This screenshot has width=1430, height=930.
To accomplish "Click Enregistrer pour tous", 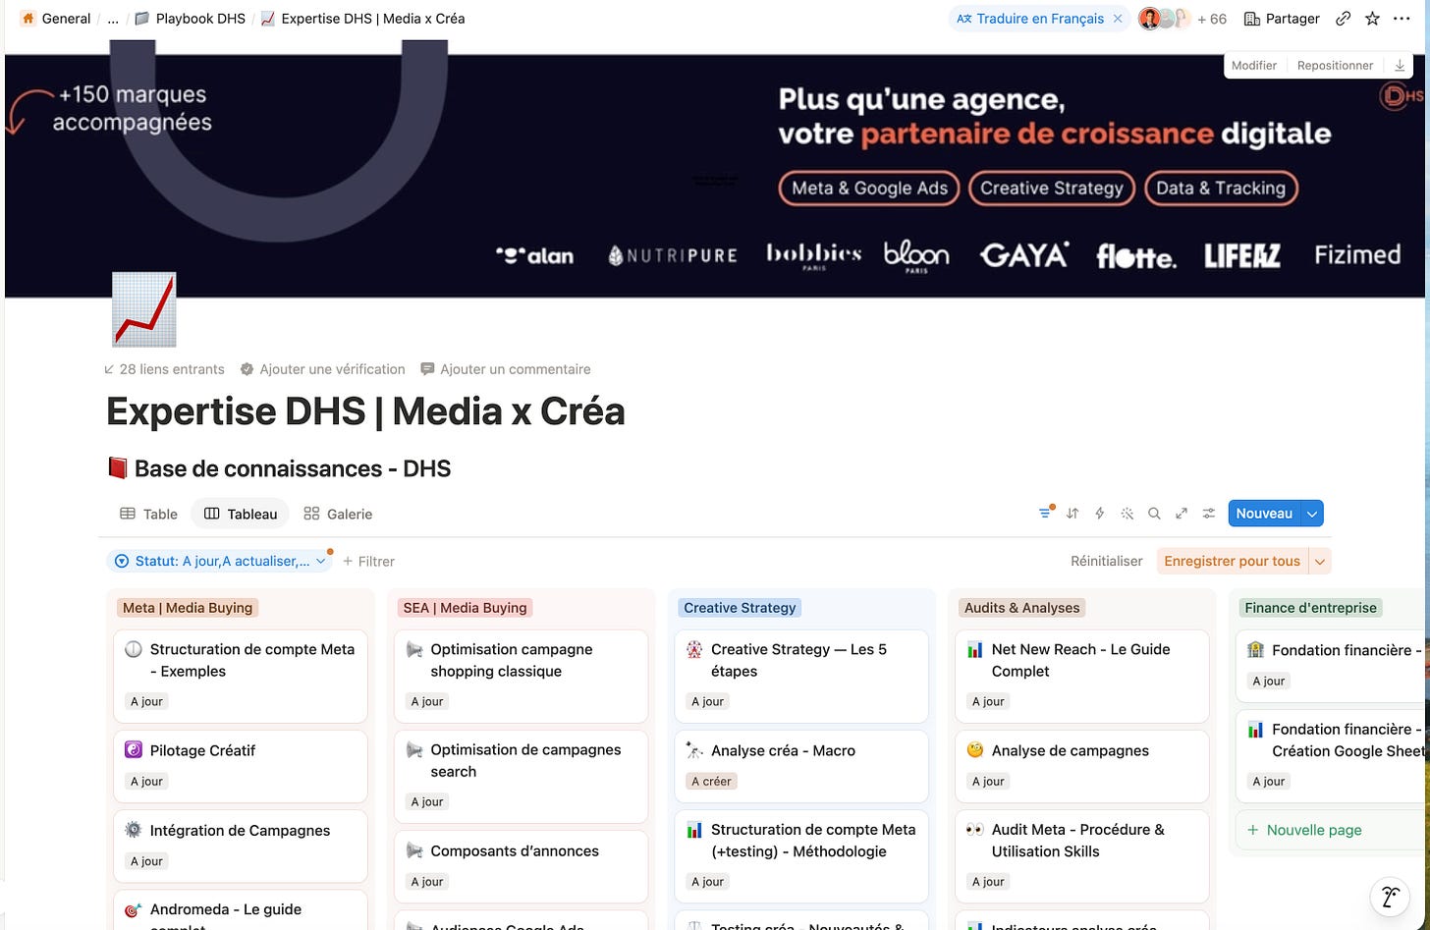I will click(1232, 561).
